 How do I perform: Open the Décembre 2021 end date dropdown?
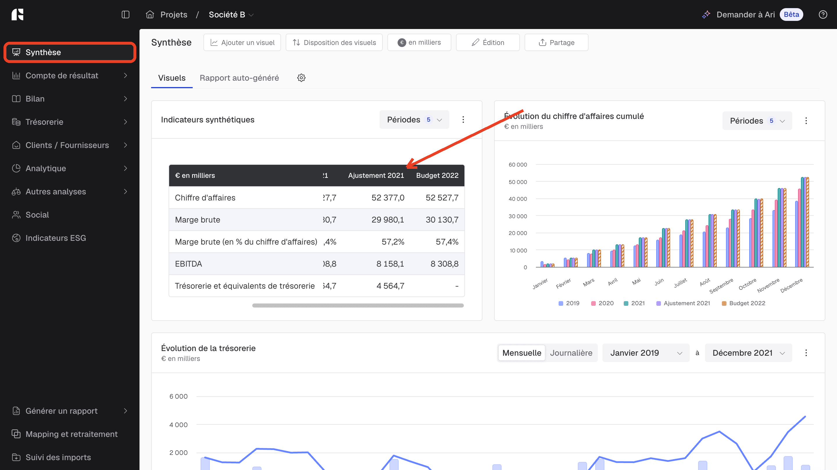tap(748, 353)
